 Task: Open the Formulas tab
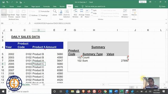(46, 6)
